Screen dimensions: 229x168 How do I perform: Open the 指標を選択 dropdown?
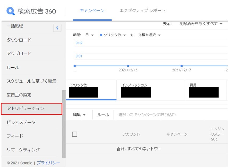pos(149,35)
